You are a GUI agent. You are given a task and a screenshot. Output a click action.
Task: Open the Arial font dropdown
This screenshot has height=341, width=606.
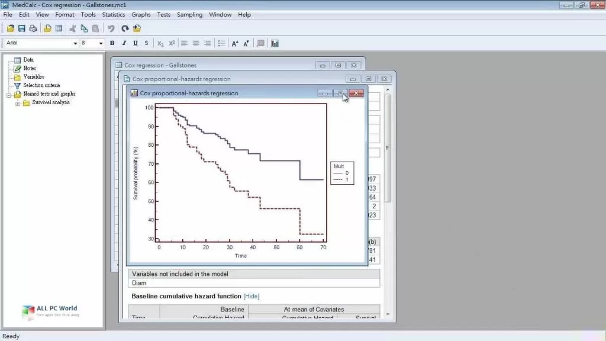coord(75,43)
